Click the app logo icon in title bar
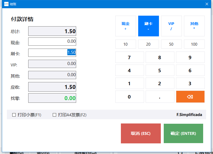 click(x=6, y=4)
